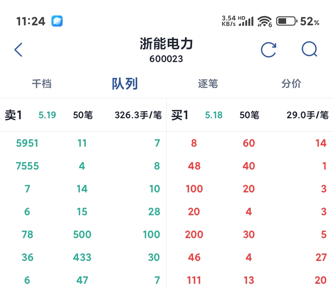This screenshot has width=333, height=289.
Task: Select buy order 13
Action: (x=249, y=280)
